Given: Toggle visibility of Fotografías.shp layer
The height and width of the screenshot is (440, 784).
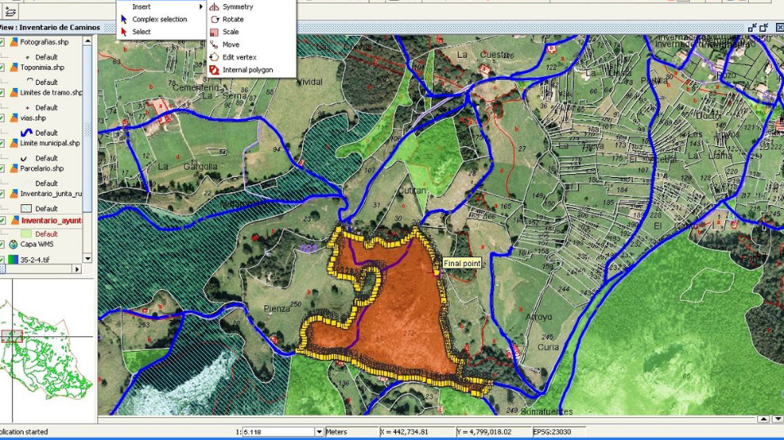Looking at the screenshot, I should click(2, 42).
